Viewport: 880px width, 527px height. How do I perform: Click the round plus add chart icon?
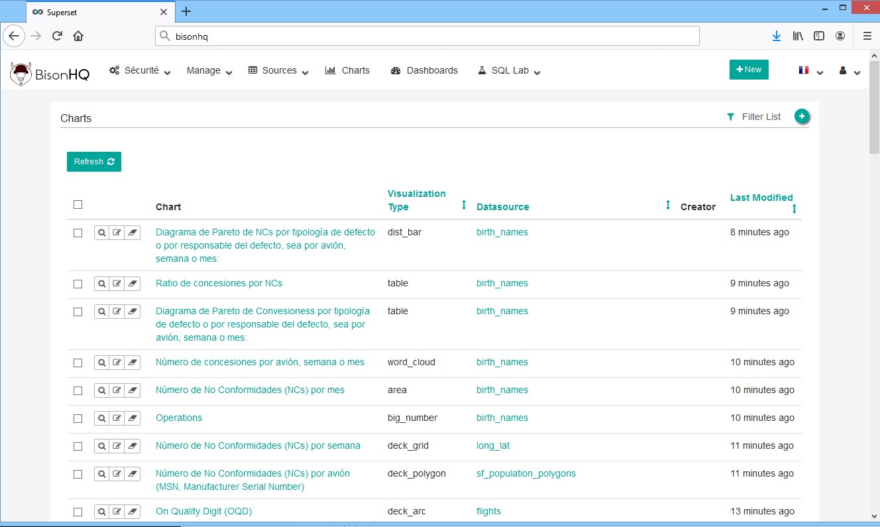tap(802, 117)
